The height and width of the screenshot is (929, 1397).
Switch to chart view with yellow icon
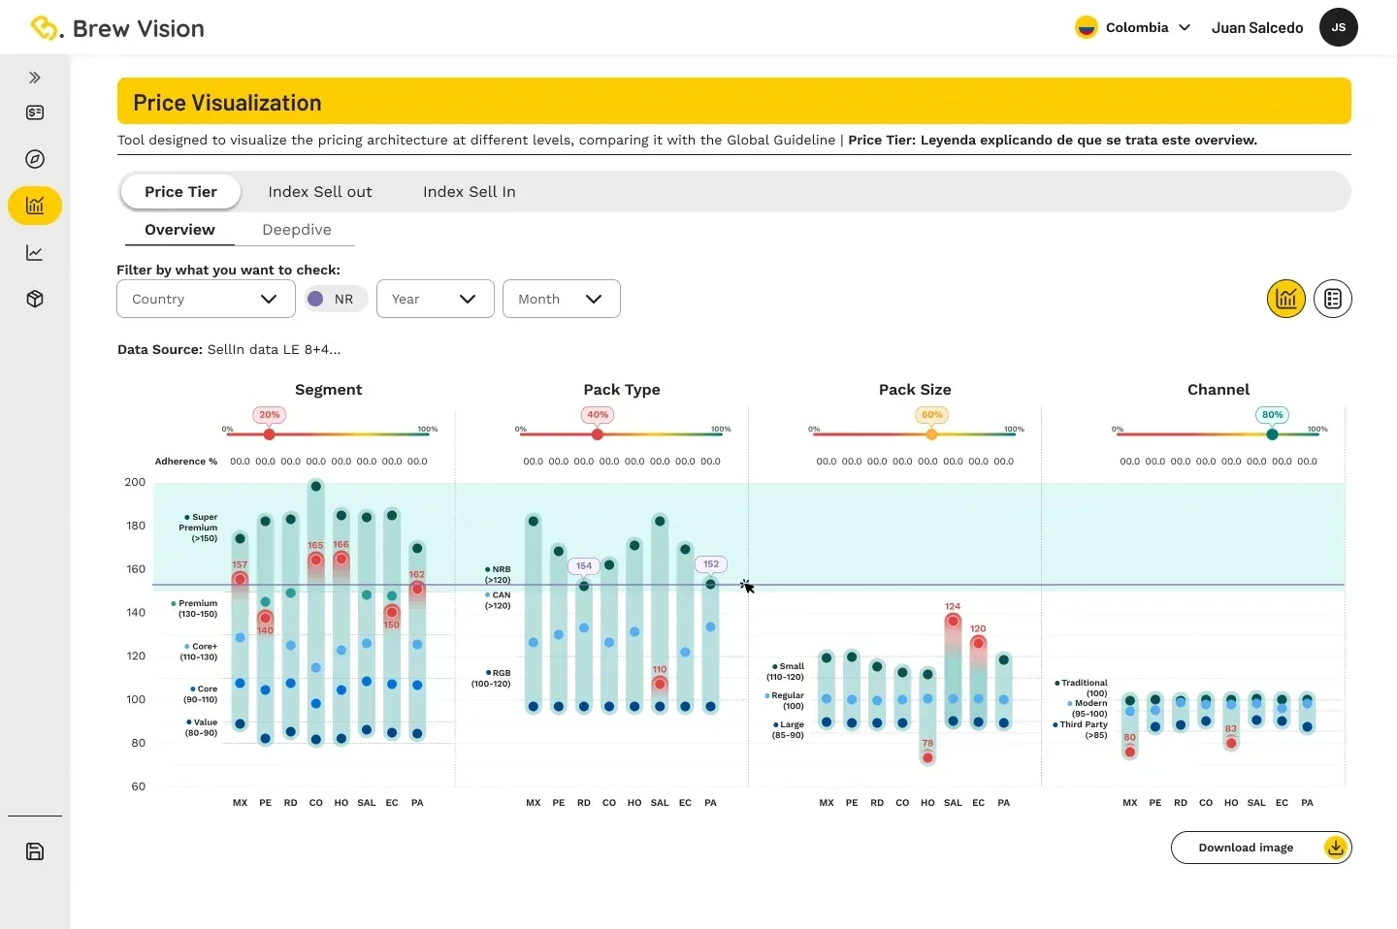[x=1286, y=299]
